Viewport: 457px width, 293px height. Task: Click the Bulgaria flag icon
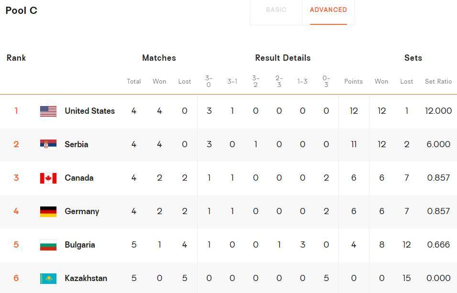(x=48, y=245)
